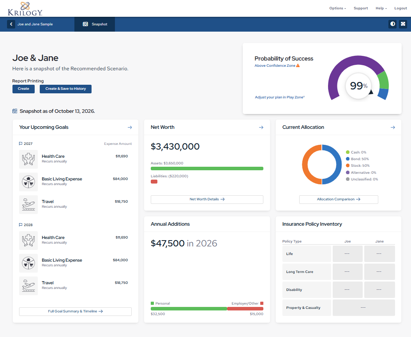The width and height of the screenshot is (411, 337).
Task: Open the Options dropdown menu
Action: point(338,8)
